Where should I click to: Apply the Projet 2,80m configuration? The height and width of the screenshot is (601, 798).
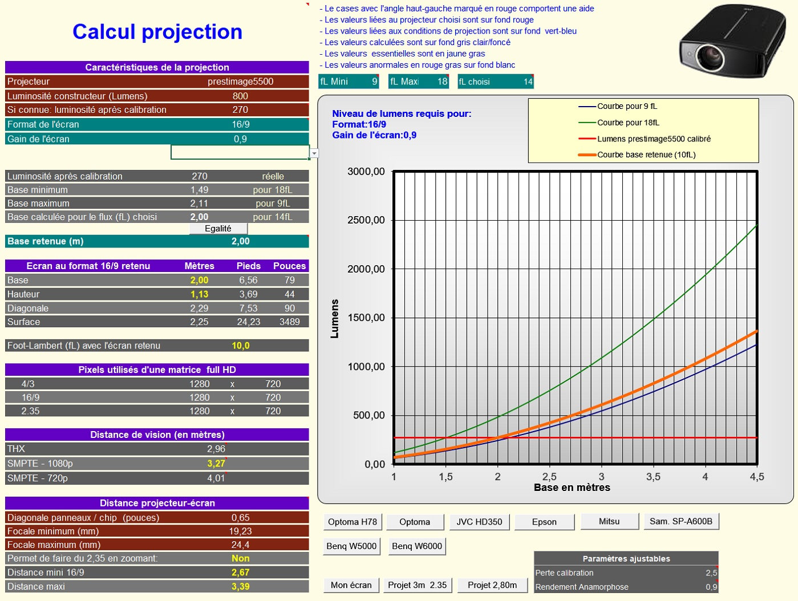click(x=492, y=585)
